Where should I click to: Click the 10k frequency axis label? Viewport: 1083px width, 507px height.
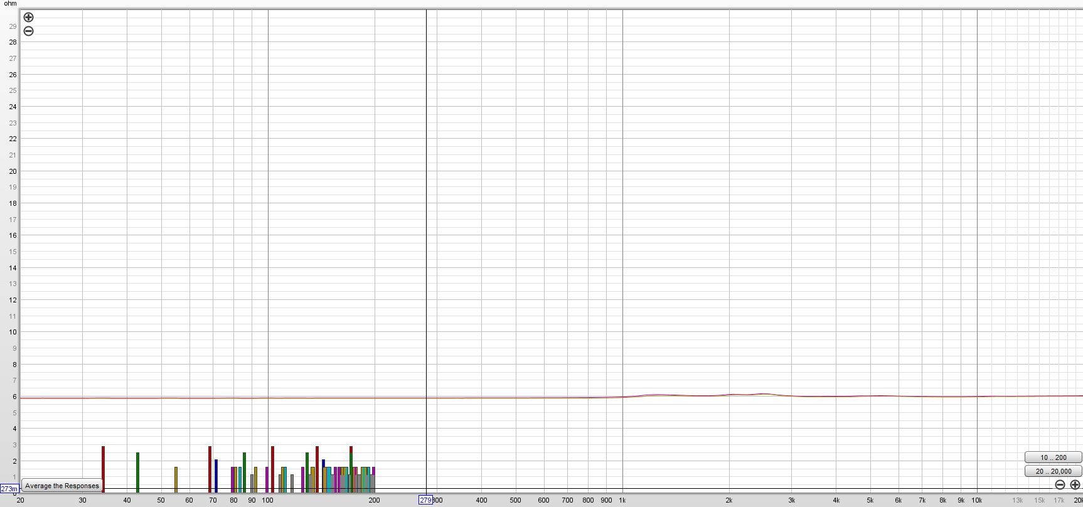977,500
